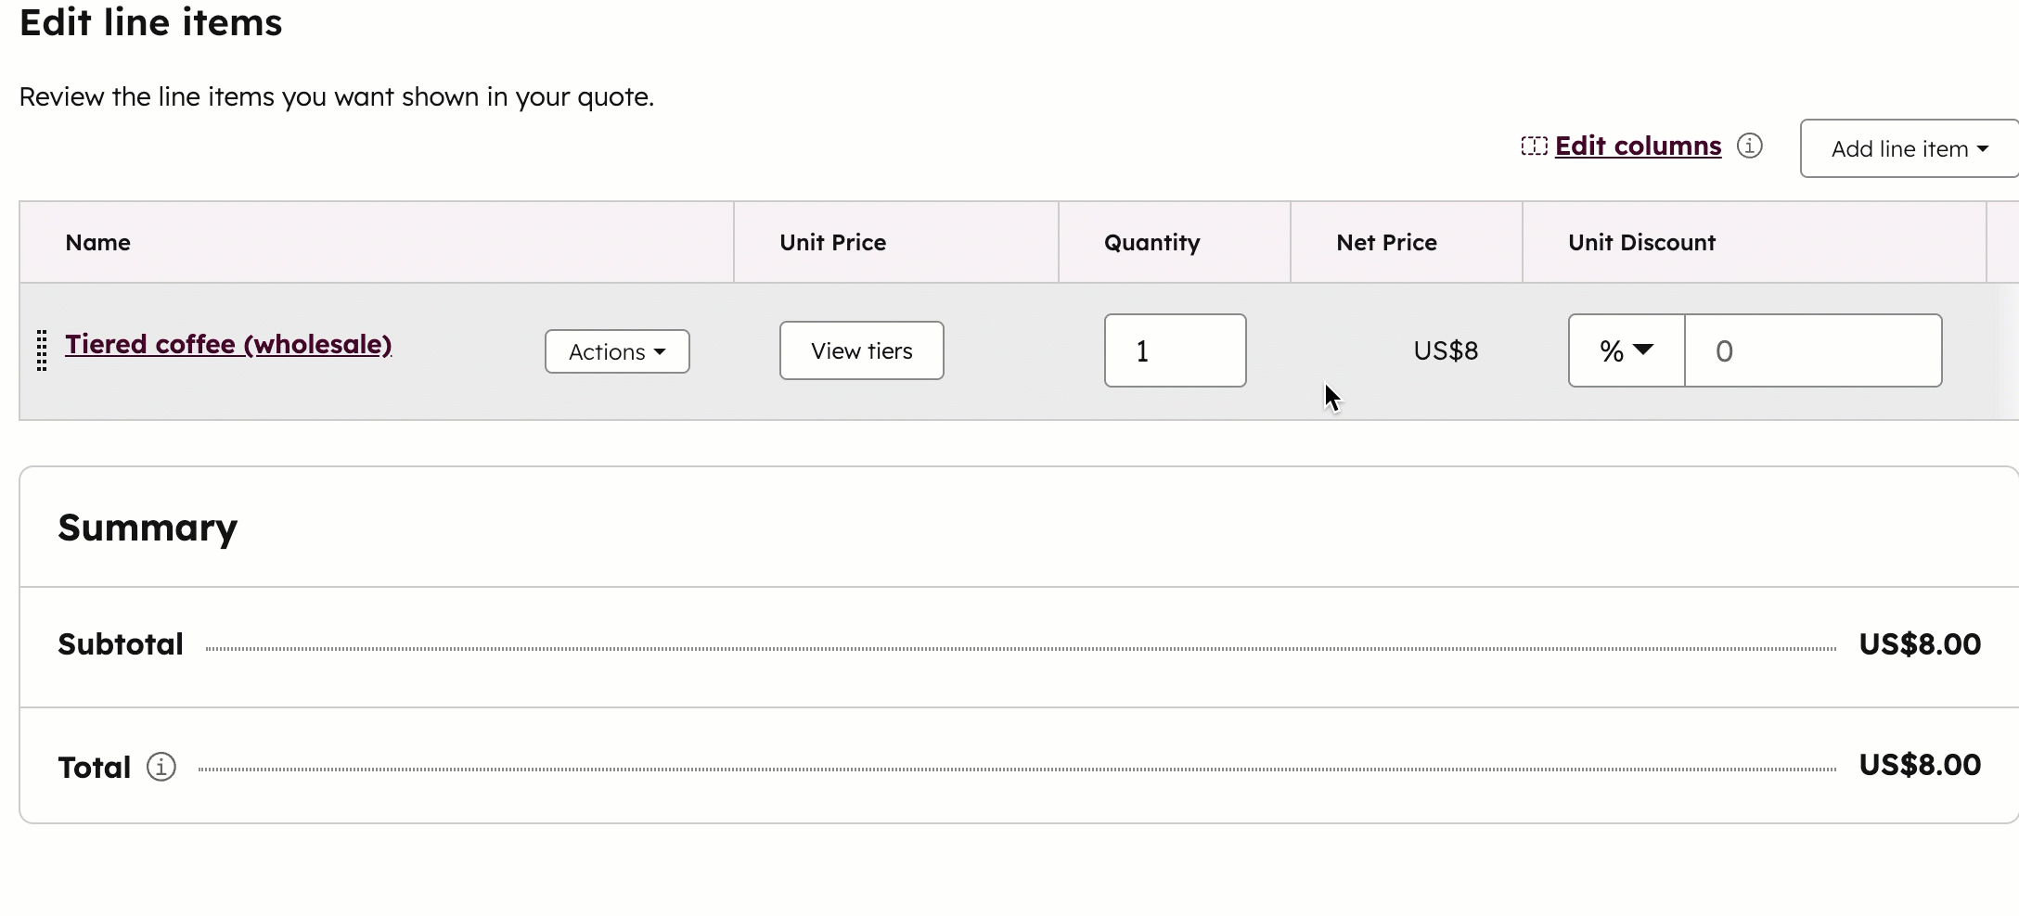2019x916 pixels.
Task: Click the Subtotal amount US$8.00
Action: click(x=1919, y=643)
